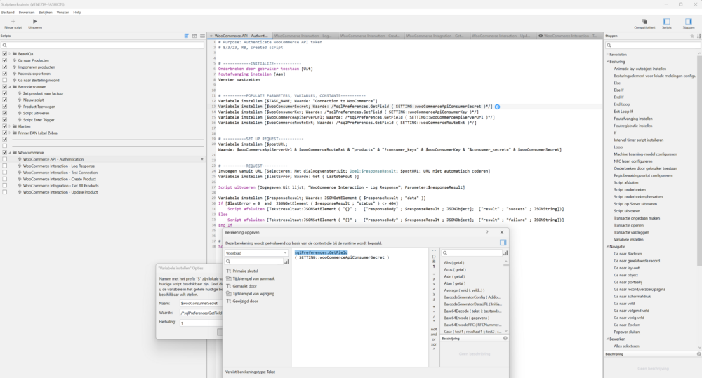Click the gear icon on line 13

[497, 106]
